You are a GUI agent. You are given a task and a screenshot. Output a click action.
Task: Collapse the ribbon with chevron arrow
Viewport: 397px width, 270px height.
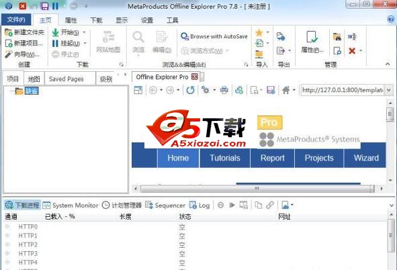click(x=388, y=64)
